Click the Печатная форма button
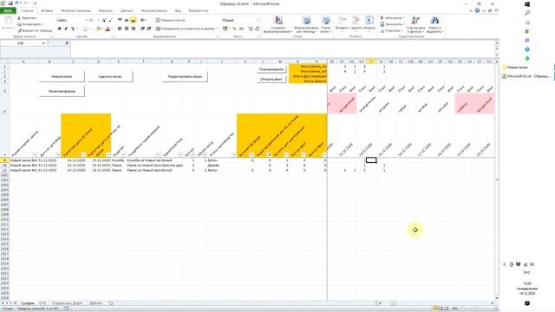Image resolution: width=555 pixels, height=312 pixels. click(62, 91)
